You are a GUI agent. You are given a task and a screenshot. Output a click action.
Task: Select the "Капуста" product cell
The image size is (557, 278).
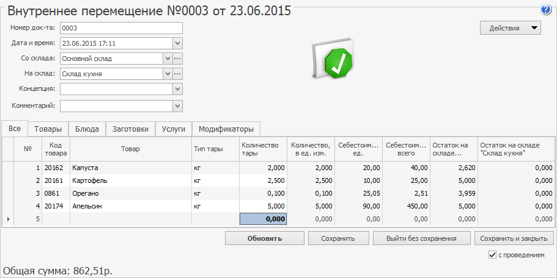(x=130, y=168)
